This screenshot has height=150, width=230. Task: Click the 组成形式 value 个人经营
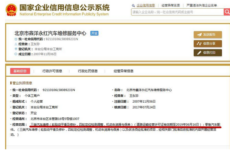[x=37, y=102]
